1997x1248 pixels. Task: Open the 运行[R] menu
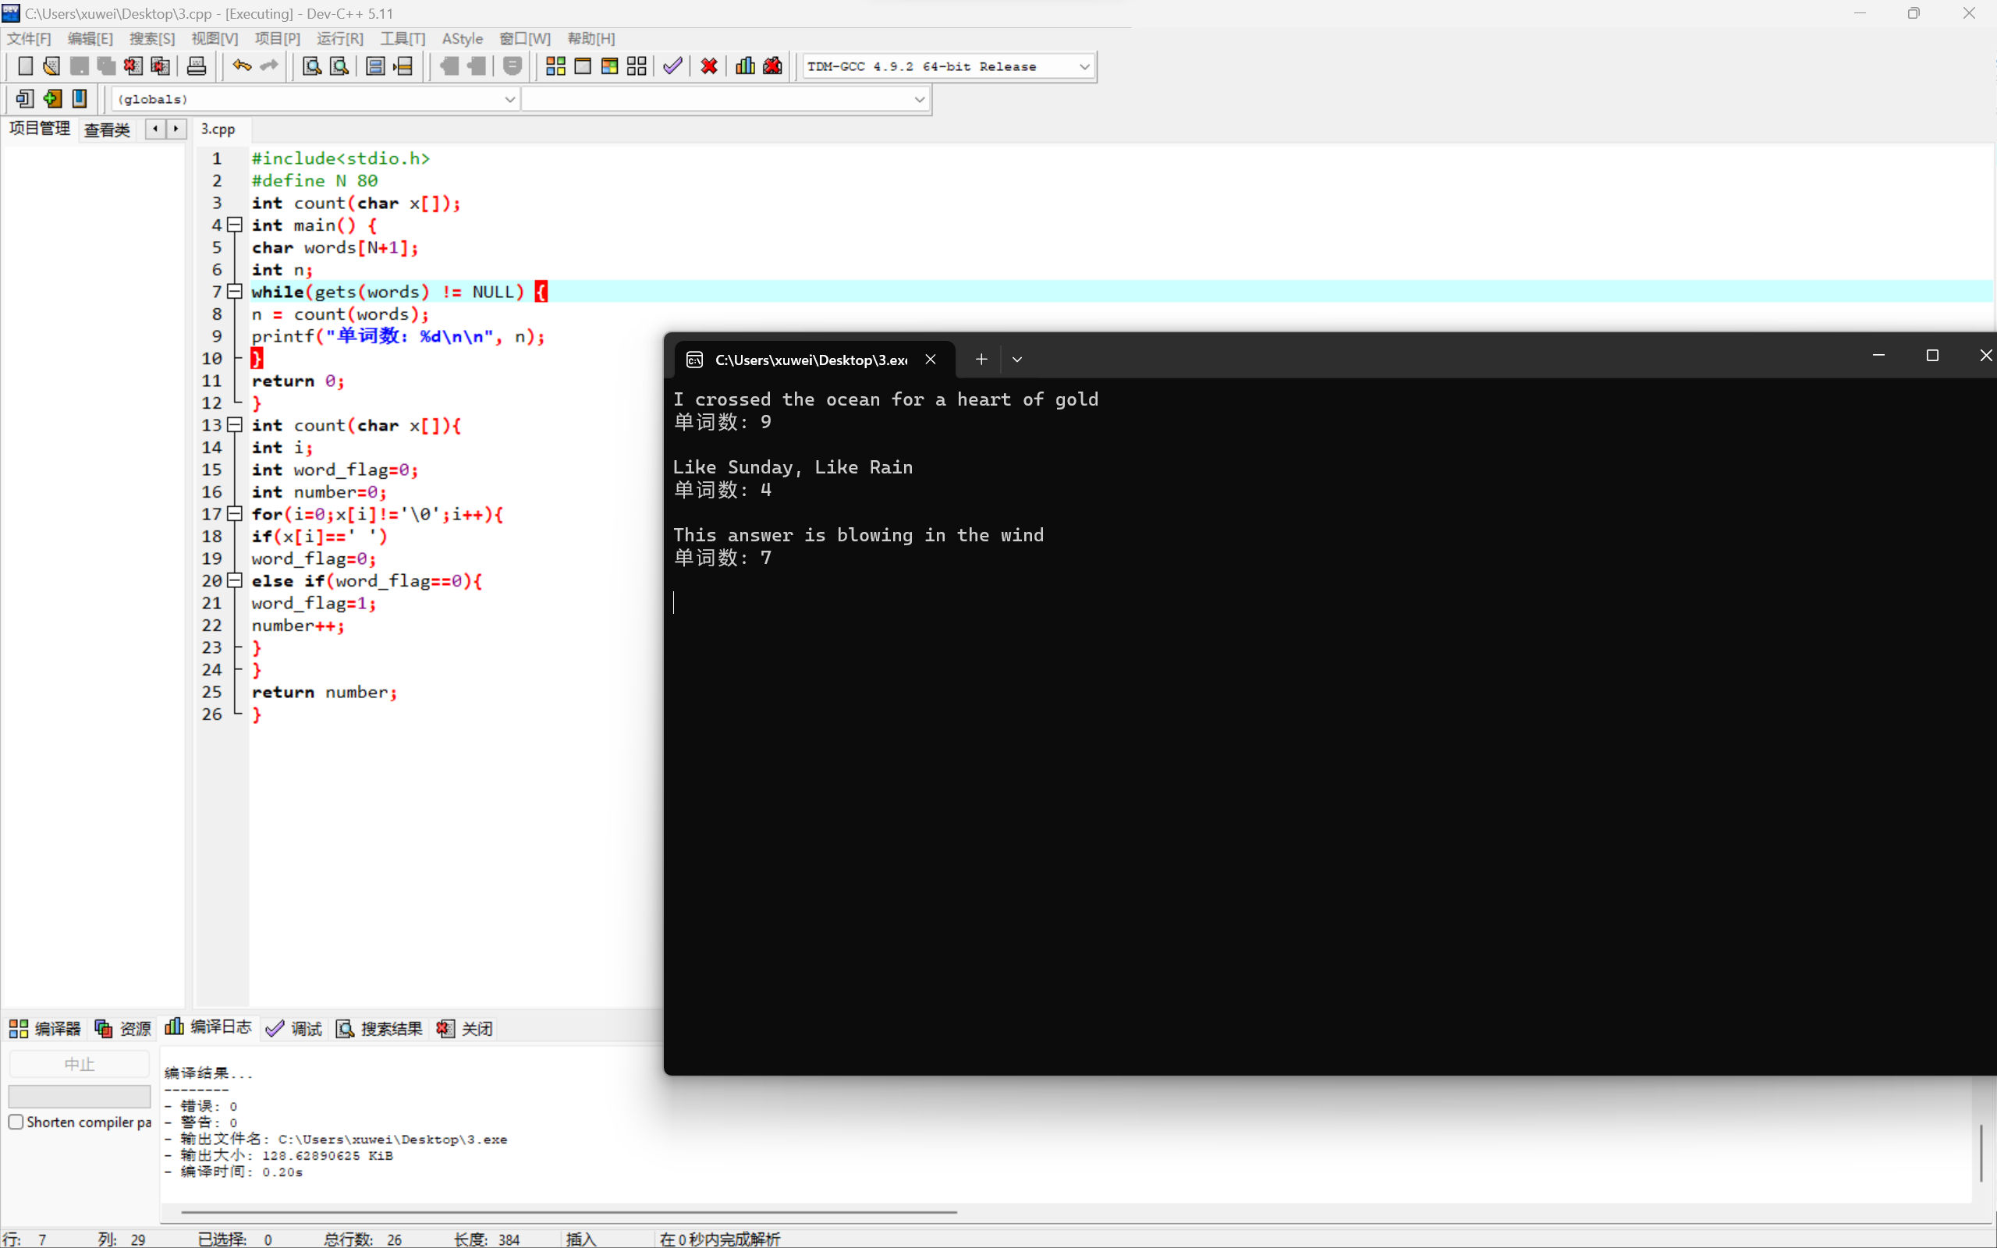(339, 39)
